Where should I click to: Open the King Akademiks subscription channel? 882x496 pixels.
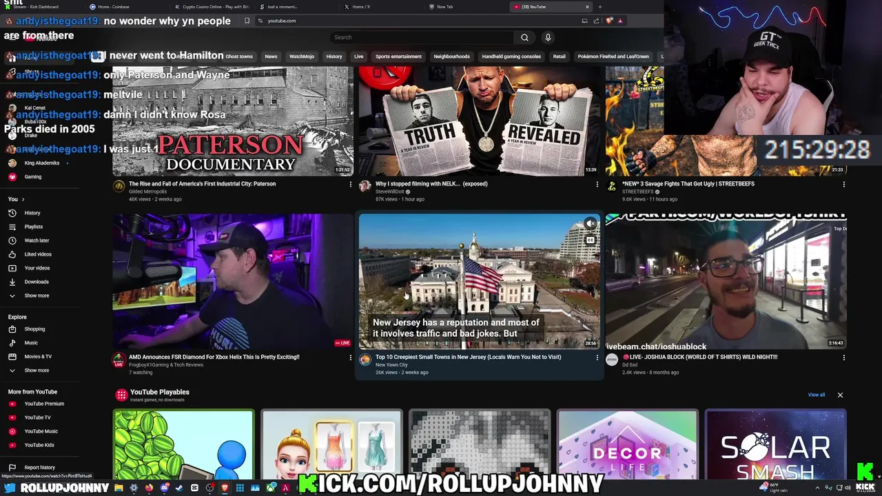coord(41,163)
